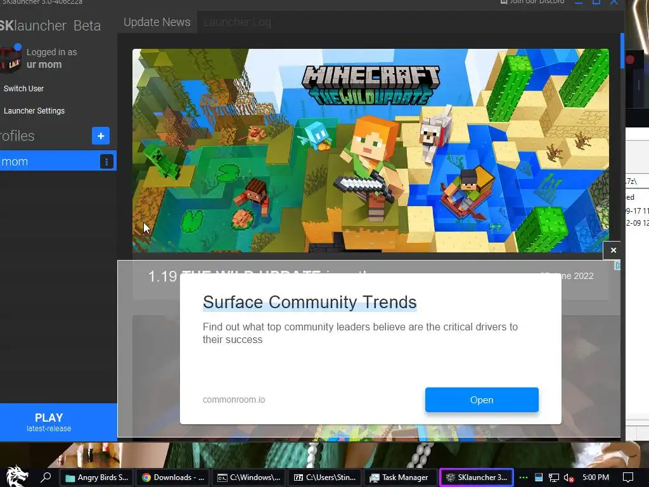Open Launcher Settings
This screenshot has height=487, width=649.
click(x=34, y=111)
